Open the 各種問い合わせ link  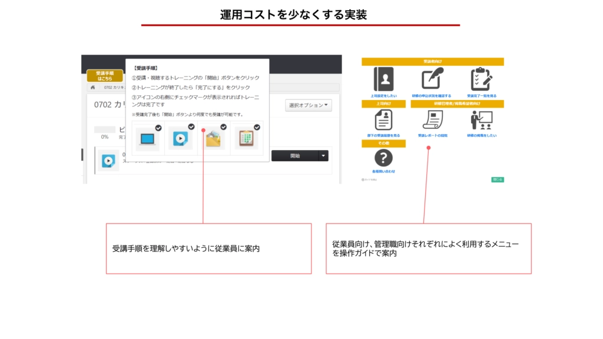tap(383, 171)
